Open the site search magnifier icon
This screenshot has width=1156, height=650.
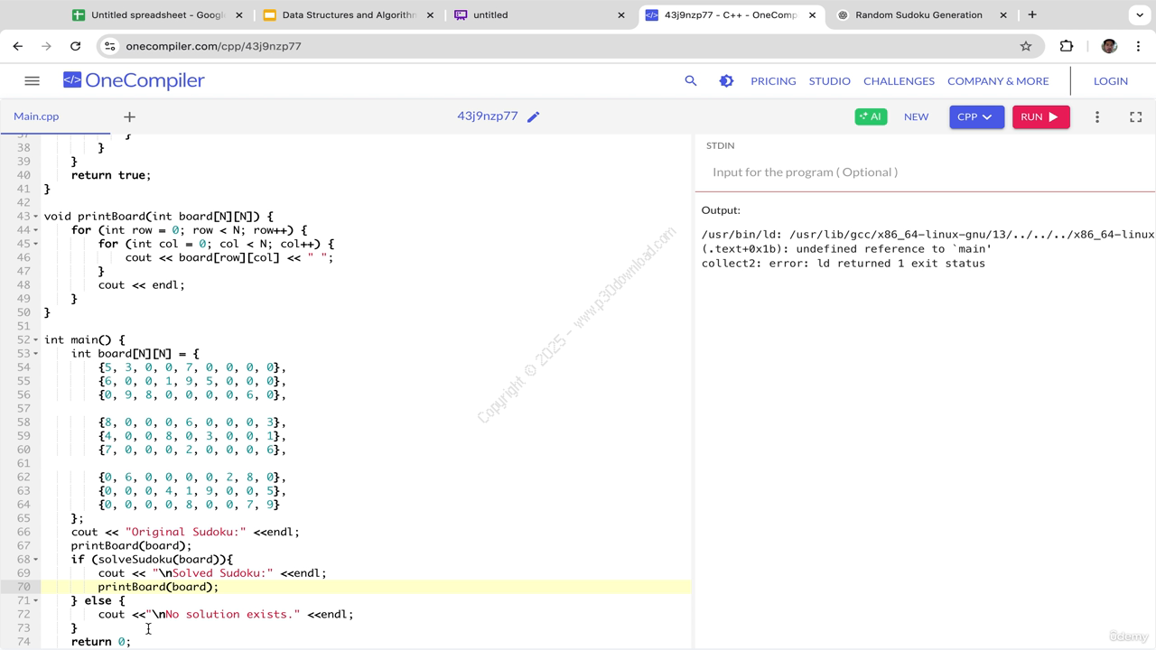[691, 80]
